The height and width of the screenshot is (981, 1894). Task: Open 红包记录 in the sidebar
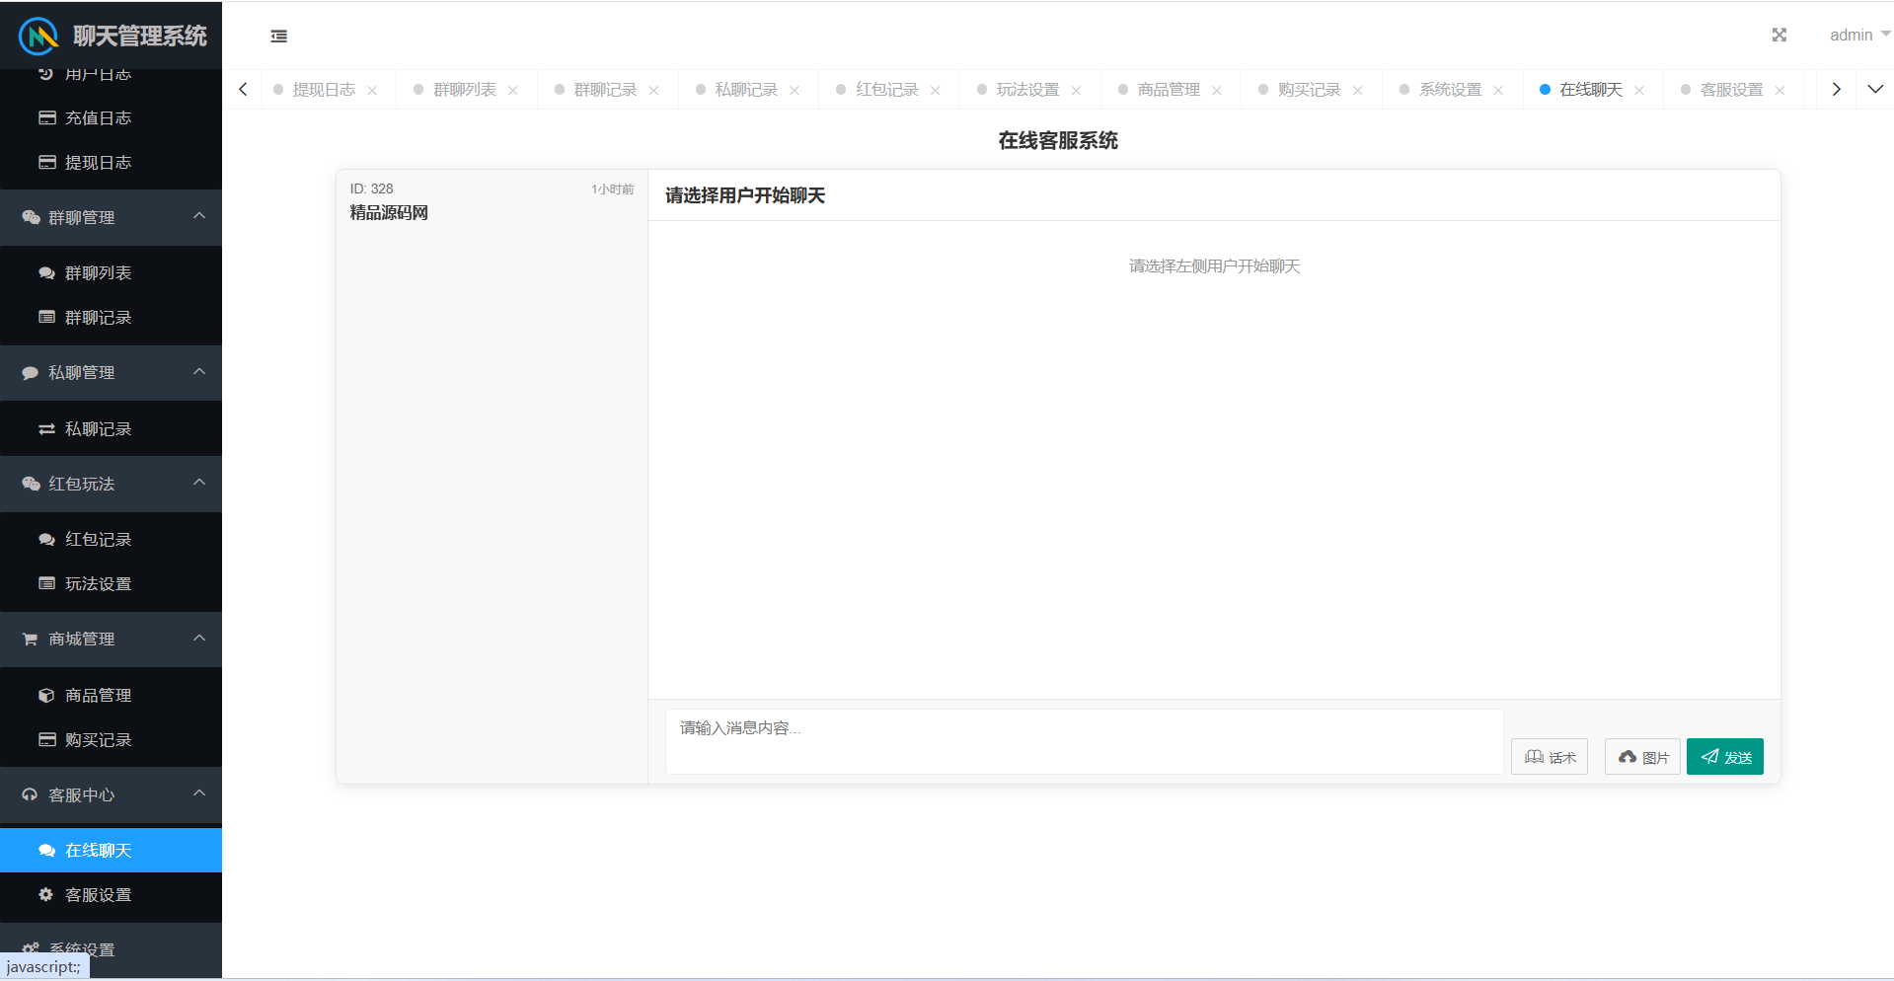pos(98,540)
